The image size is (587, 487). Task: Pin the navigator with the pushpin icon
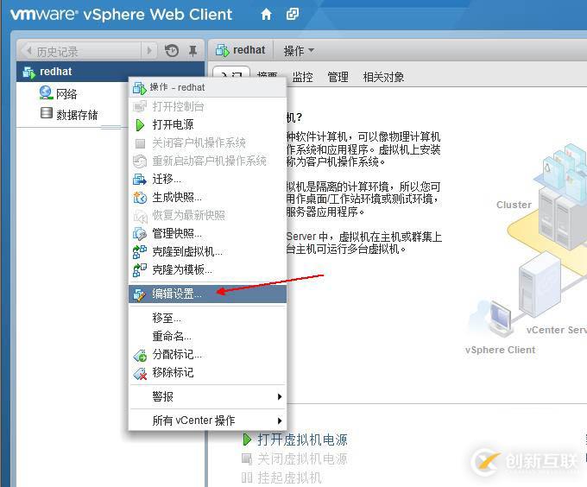(x=193, y=51)
